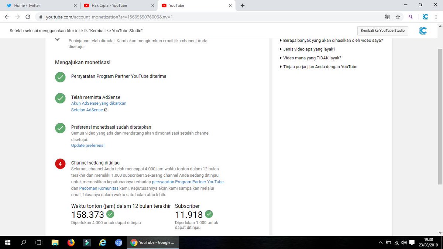Viewport: 443px width, 249px height.
Task: Open the green Filmora taskbar app
Action: click(x=87, y=242)
